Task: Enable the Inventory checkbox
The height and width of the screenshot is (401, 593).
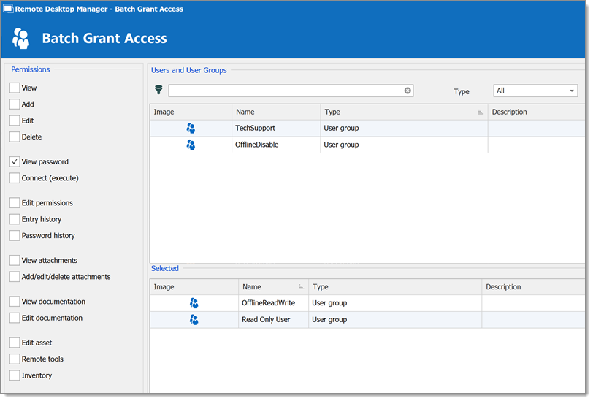Action: [x=15, y=375]
